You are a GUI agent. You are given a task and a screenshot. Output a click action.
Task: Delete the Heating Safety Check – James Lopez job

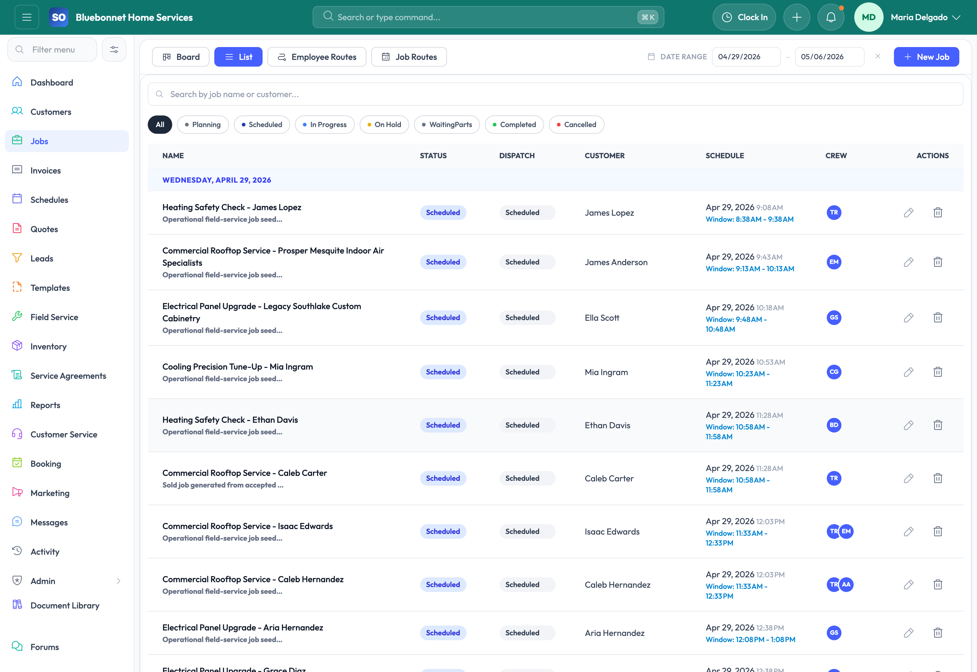937,213
